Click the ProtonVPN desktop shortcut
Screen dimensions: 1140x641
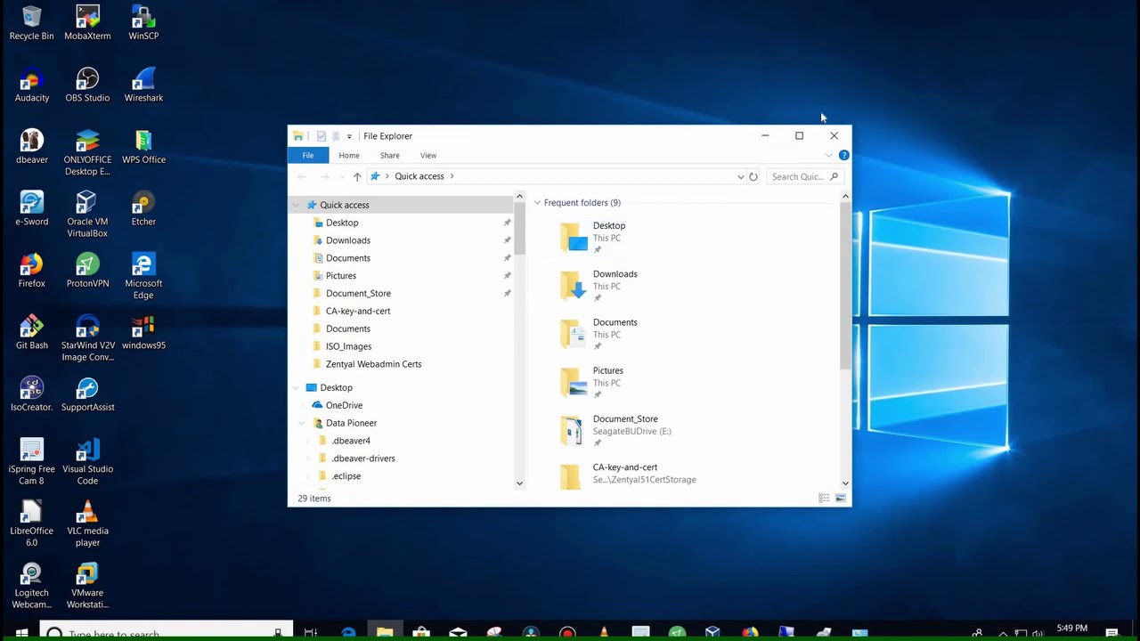click(87, 271)
